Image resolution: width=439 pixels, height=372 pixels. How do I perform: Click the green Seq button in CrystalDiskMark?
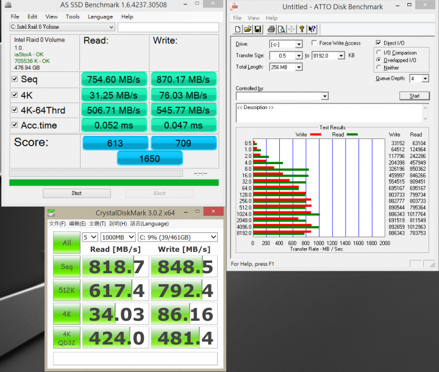click(66, 266)
